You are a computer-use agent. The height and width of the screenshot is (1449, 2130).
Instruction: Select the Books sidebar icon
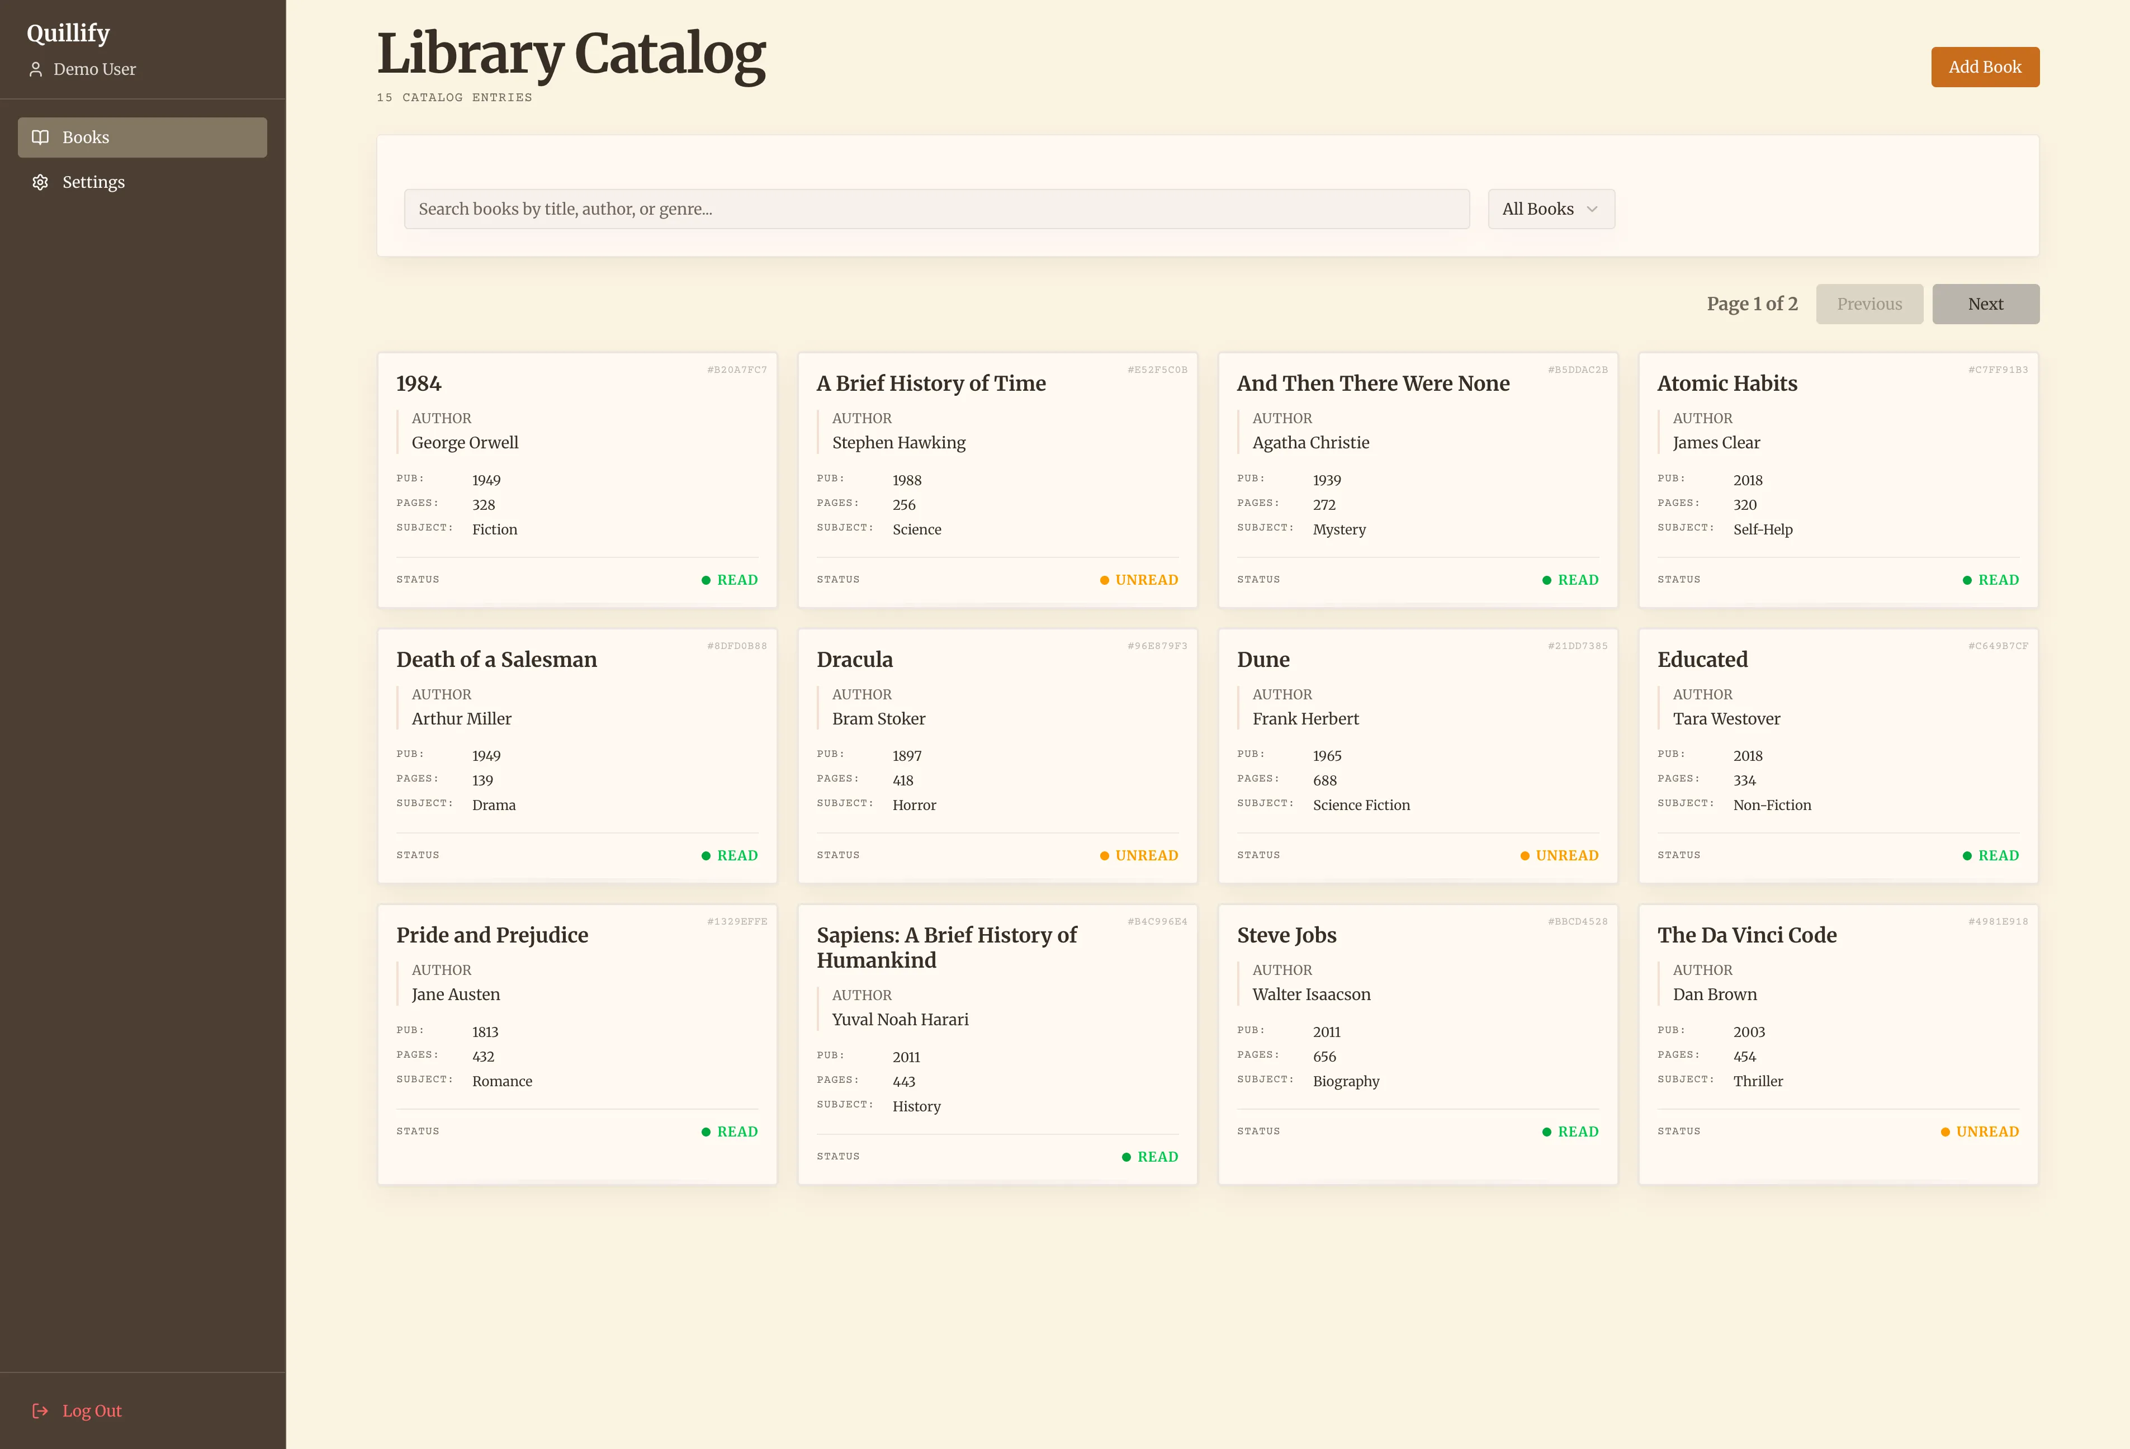40,138
